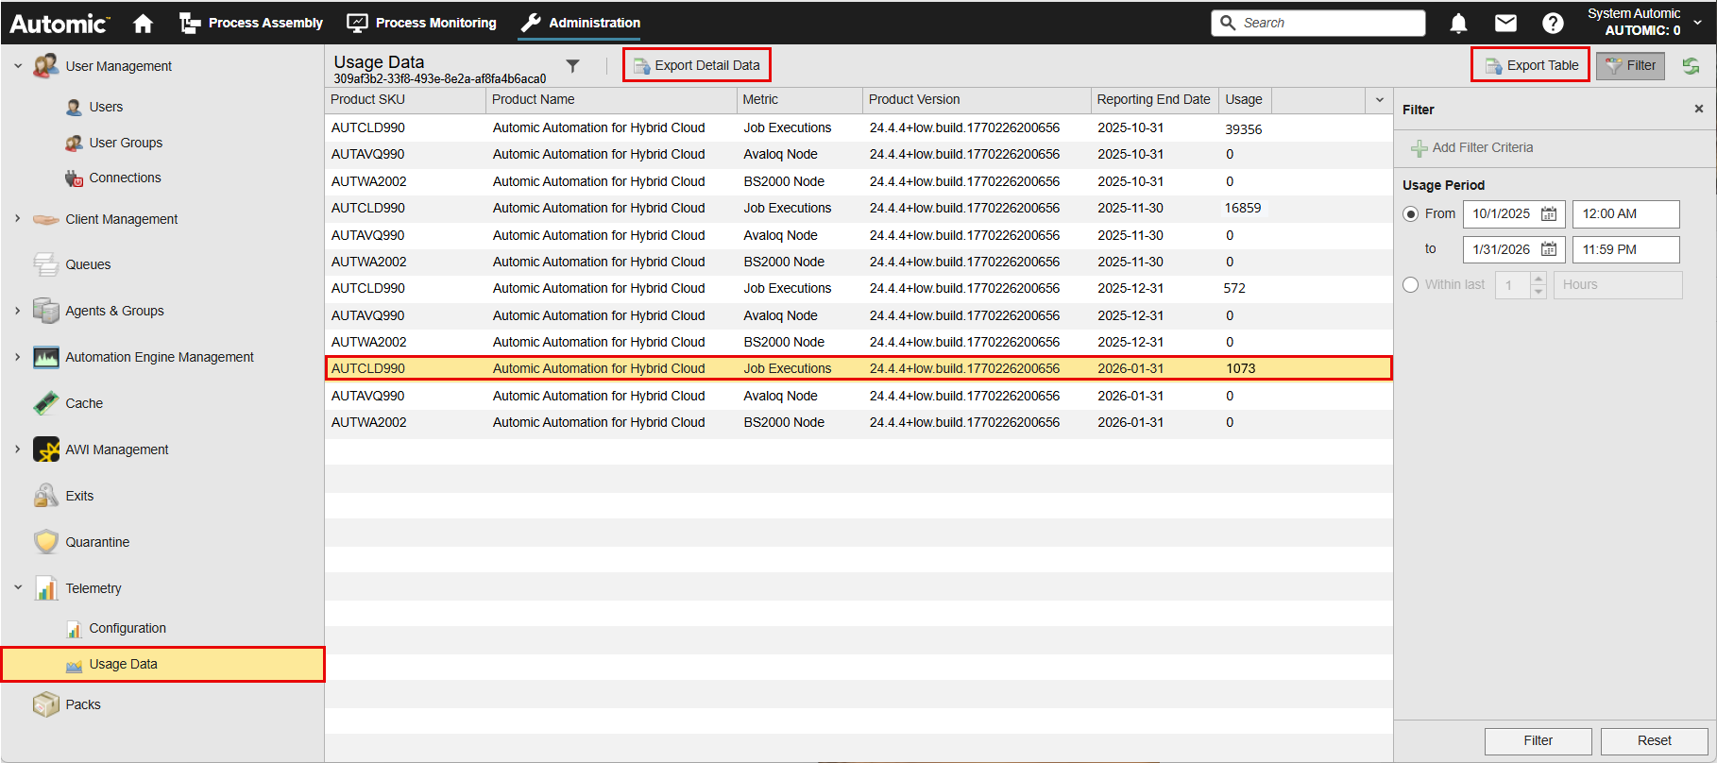Click the Export Detail Data button

[697, 65]
